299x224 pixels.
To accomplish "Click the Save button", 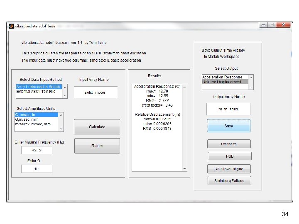I will [229, 126].
